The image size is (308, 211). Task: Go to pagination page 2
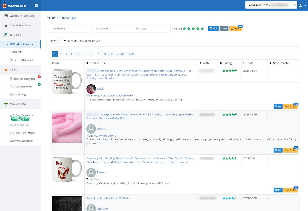coord(60,54)
